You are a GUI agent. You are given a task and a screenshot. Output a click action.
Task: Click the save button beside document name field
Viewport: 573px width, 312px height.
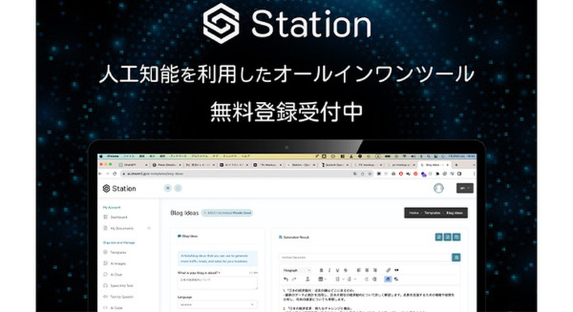click(456, 257)
